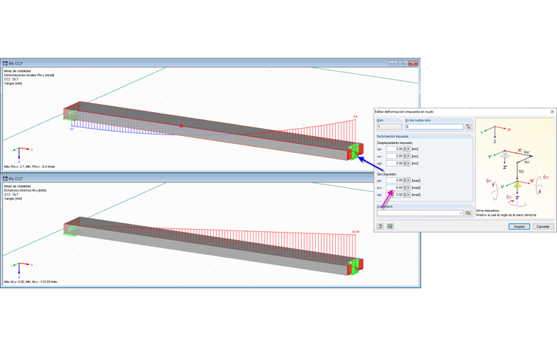Open the uz field arrow menu
This screenshot has height=346, width=557.
point(408,163)
